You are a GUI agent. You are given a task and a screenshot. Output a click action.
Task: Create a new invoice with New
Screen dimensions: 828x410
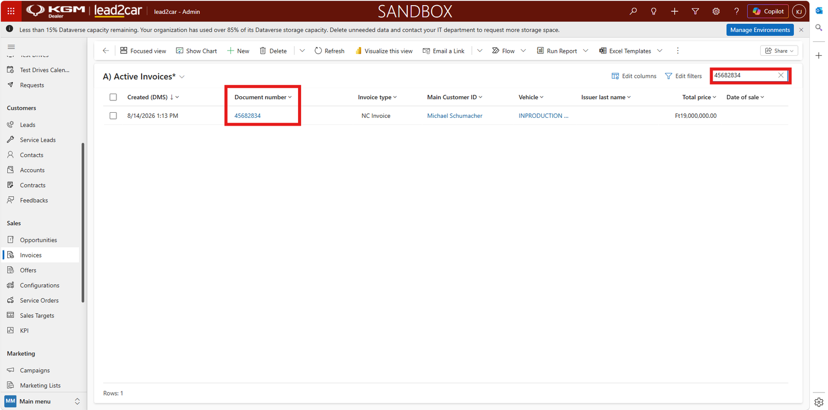tap(238, 51)
